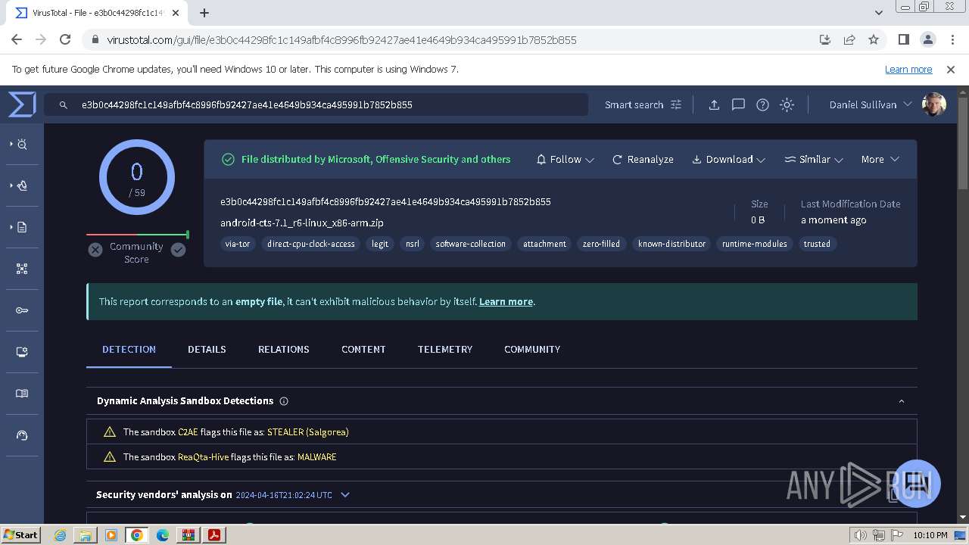
Task: Open Chrome three-dot menu
Action: pos(952,39)
